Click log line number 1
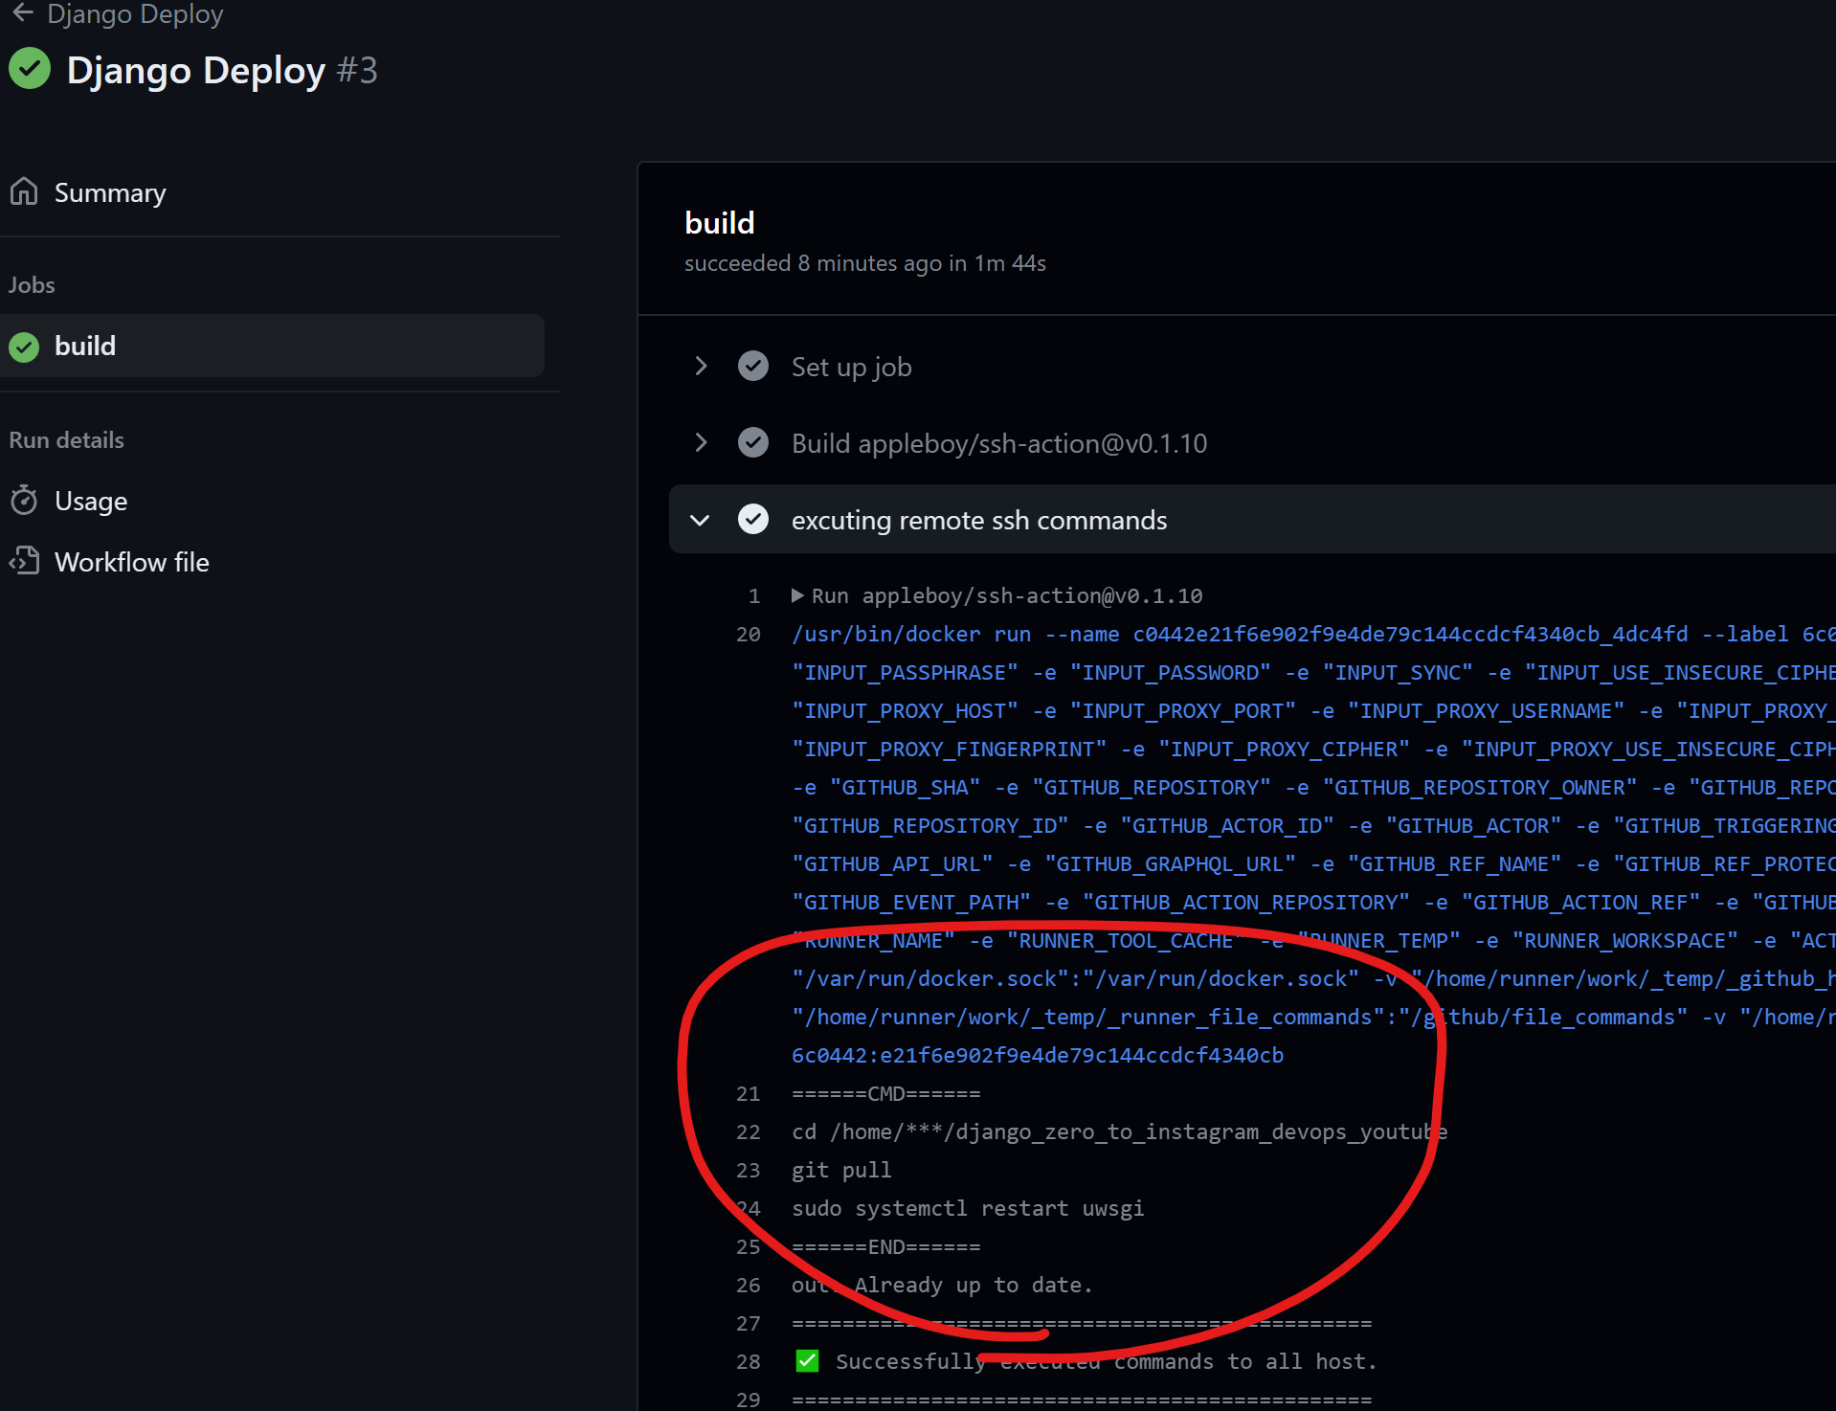The width and height of the screenshot is (1836, 1411). click(754, 595)
